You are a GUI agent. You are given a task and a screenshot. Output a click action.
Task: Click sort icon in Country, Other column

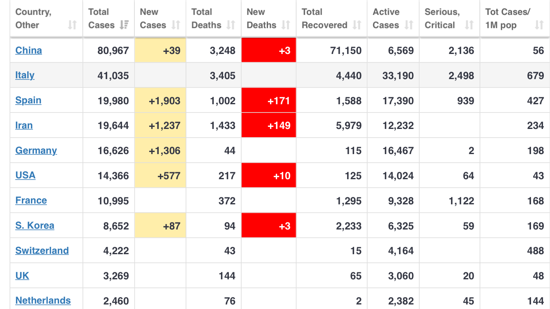[72, 25]
